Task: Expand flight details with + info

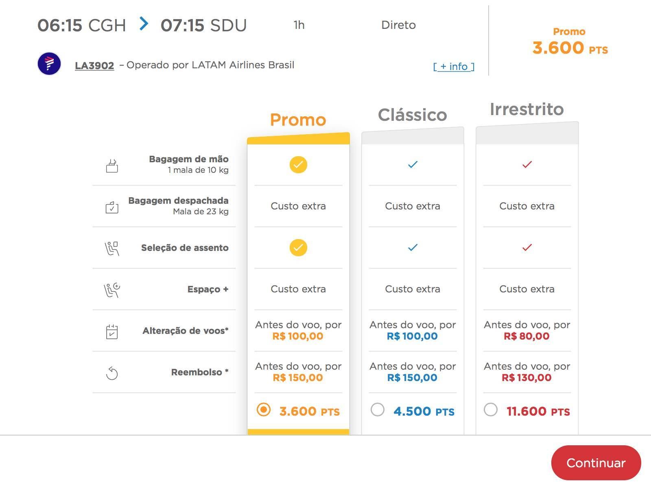Action: pos(454,66)
